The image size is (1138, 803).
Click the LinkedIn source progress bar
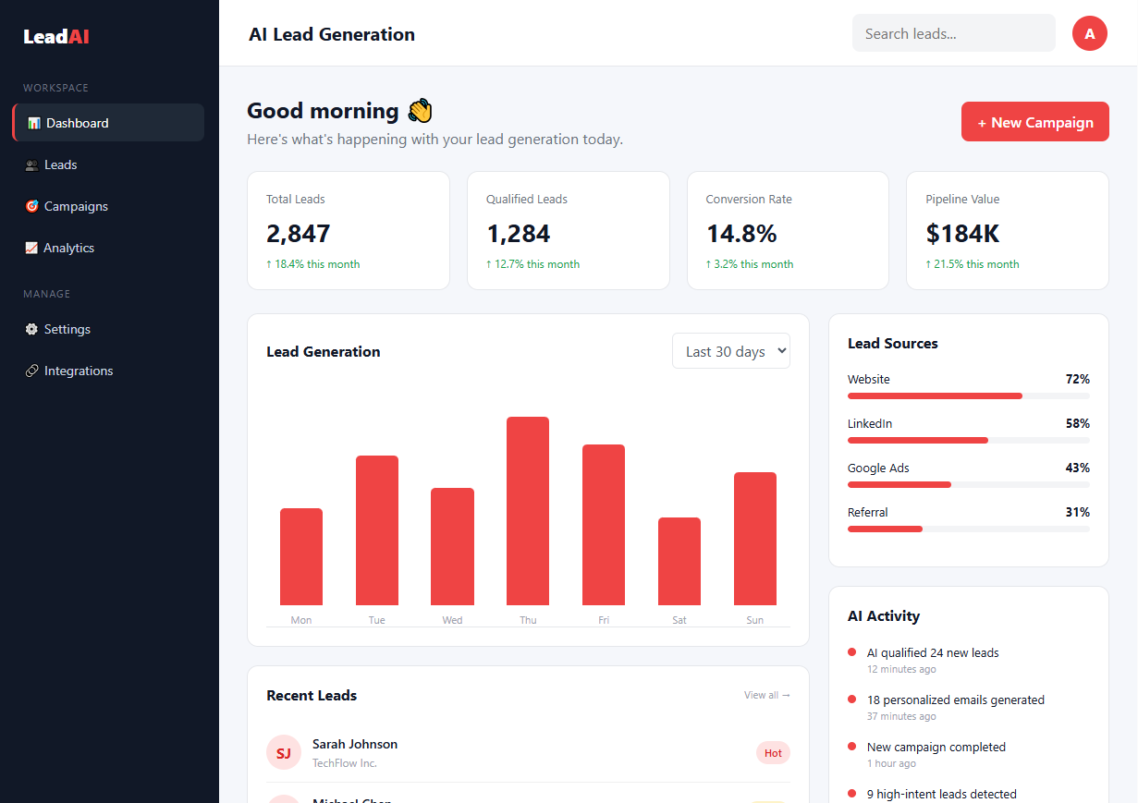[x=969, y=440]
